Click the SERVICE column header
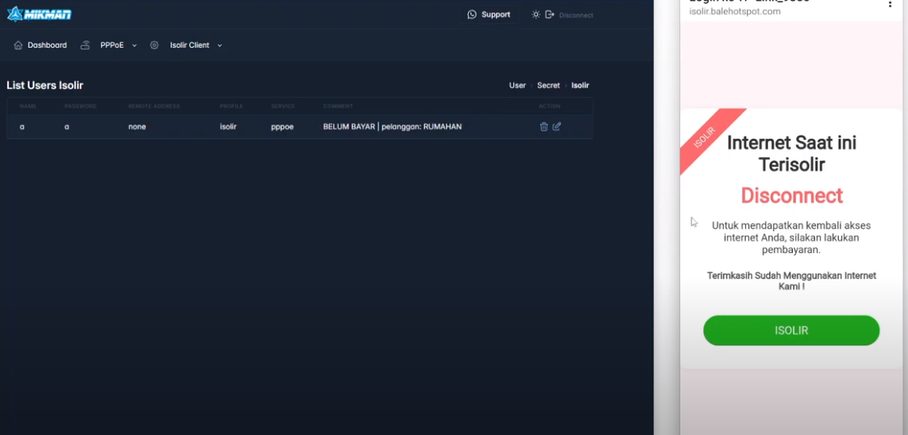Image resolution: width=908 pixels, height=435 pixels. tap(283, 106)
